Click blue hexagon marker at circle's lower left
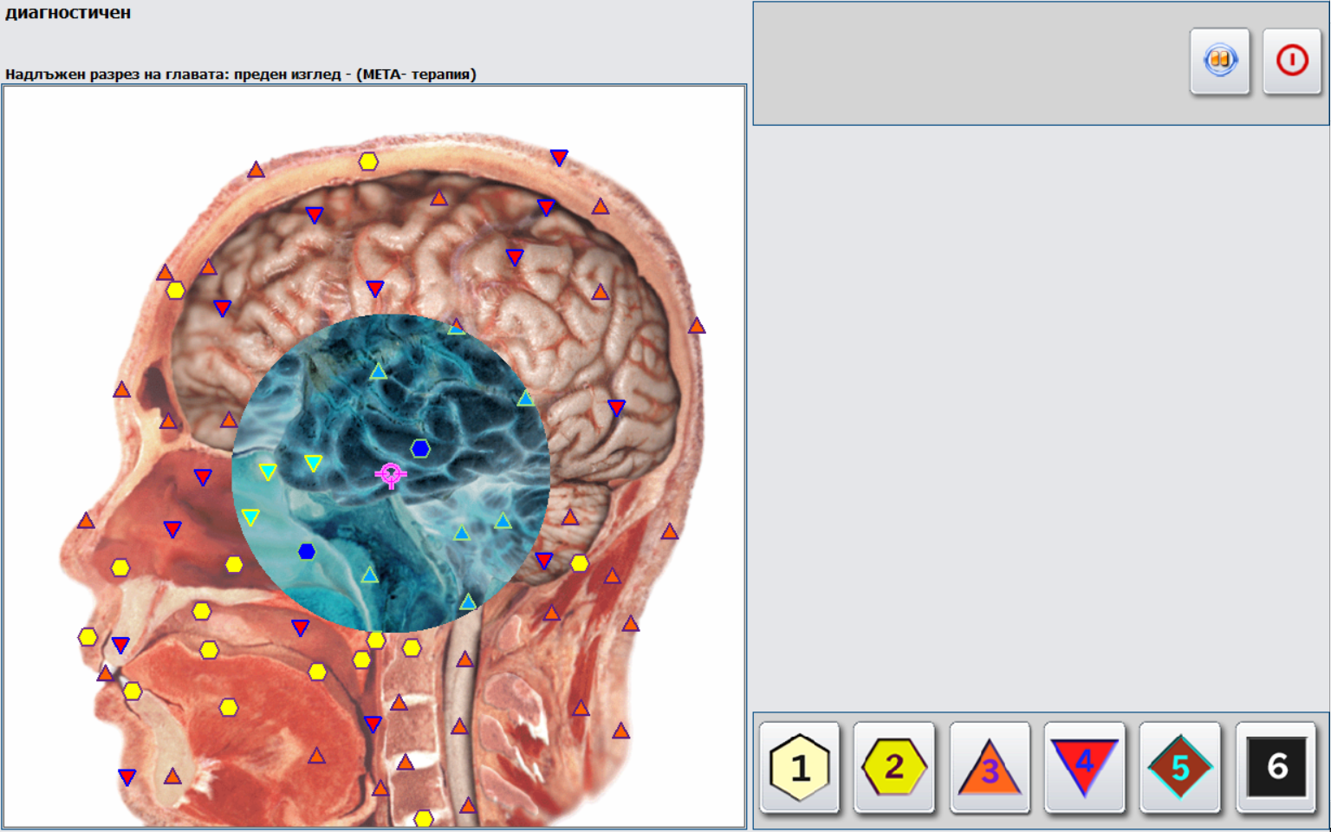 pos(307,551)
